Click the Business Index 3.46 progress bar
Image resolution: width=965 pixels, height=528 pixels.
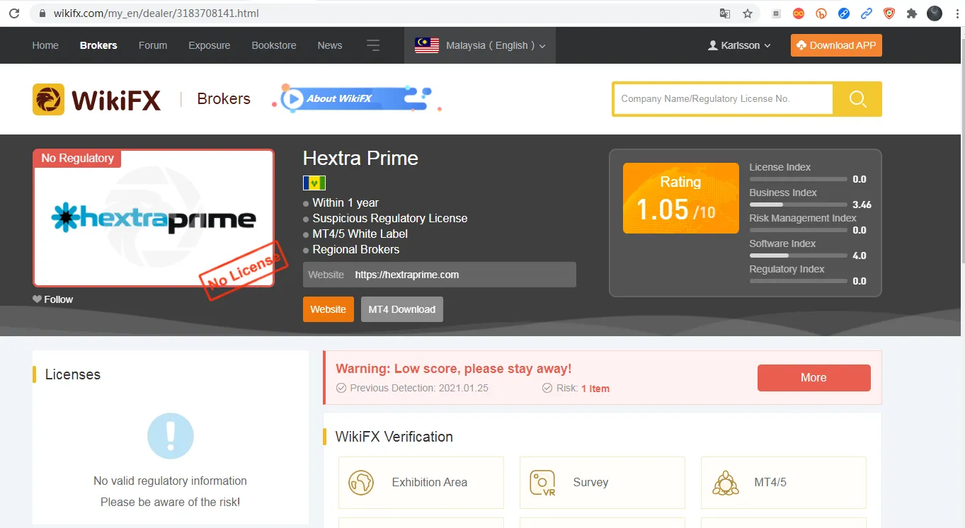click(799, 205)
